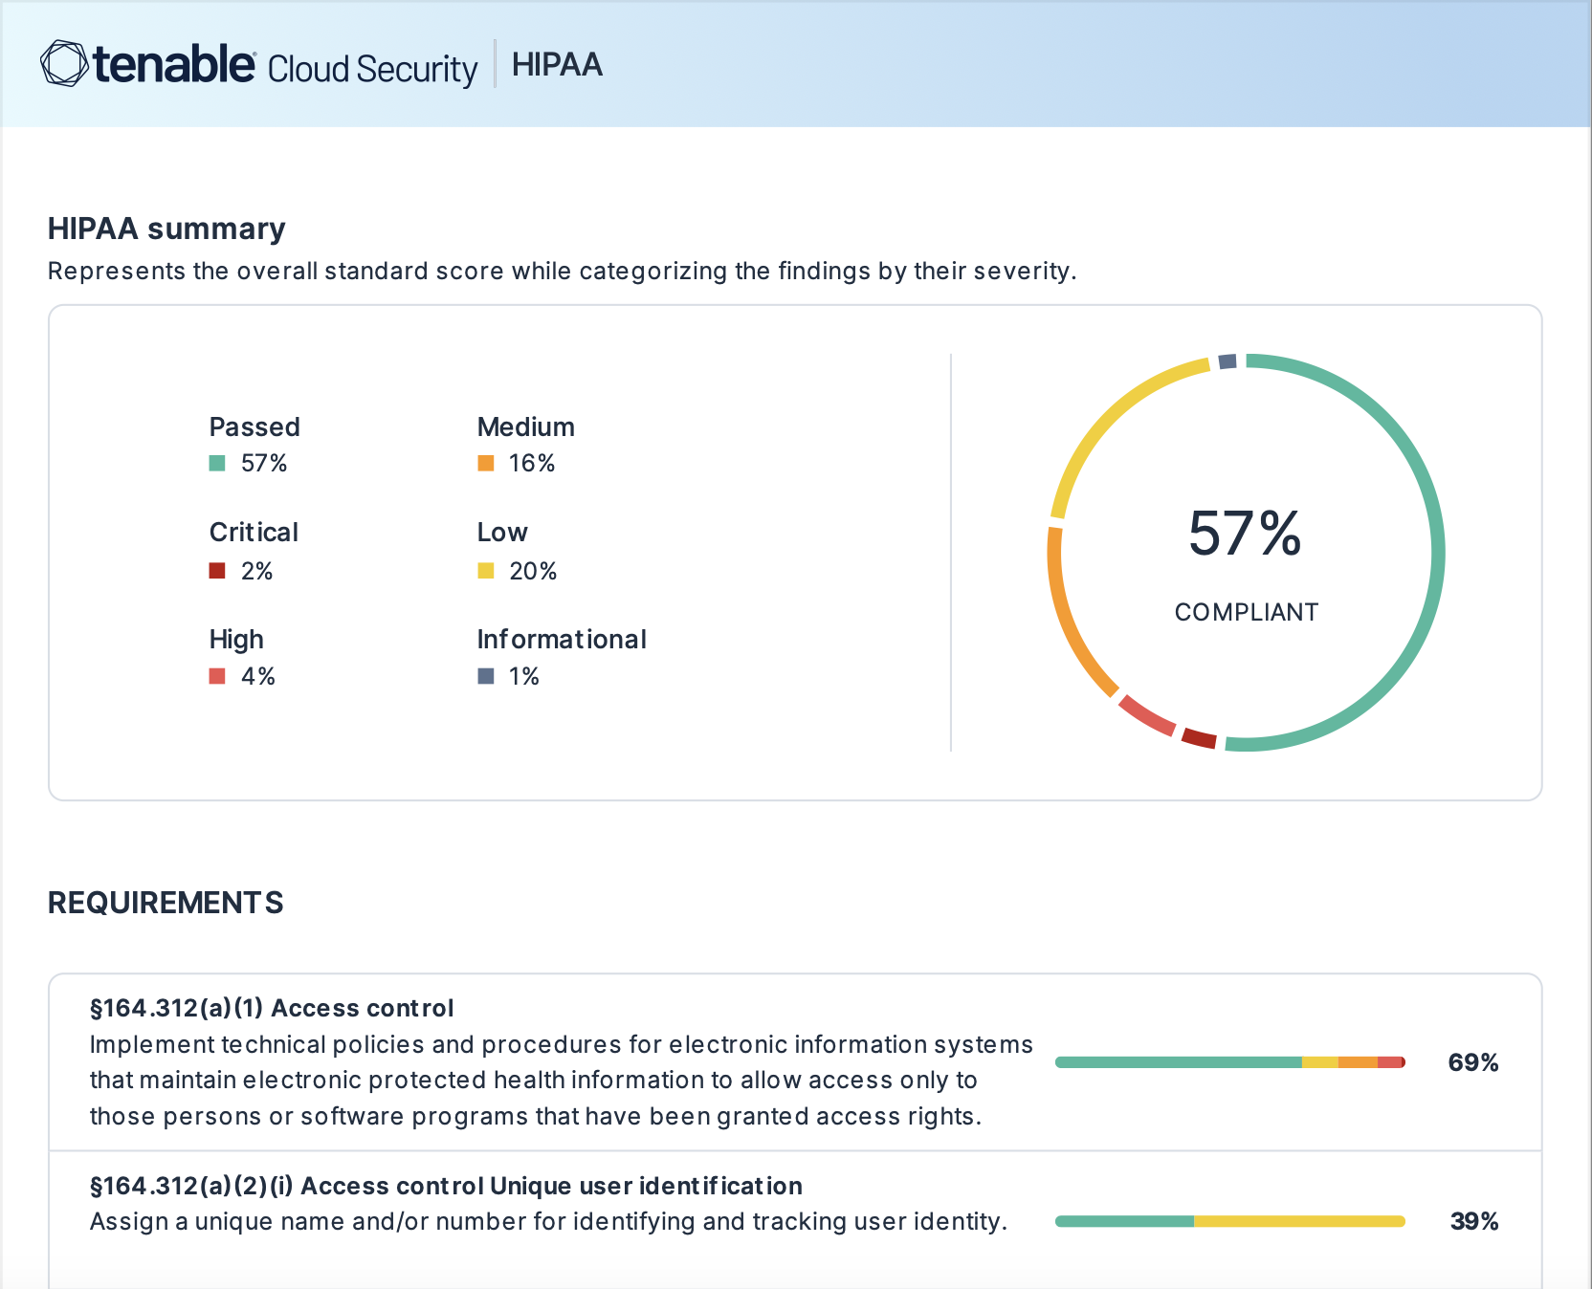Click the yellow Low legend swatch
The image size is (1592, 1289).
pos(486,571)
